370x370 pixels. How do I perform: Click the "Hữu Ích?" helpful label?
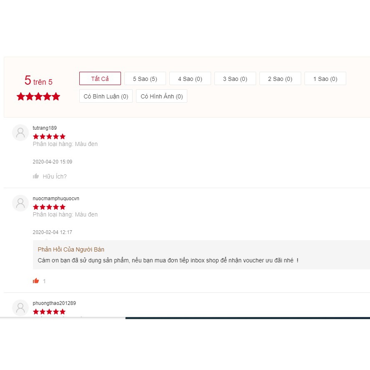(x=55, y=176)
